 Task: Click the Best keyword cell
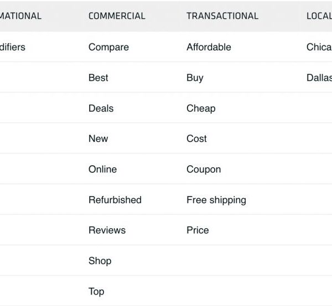tap(98, 78)
